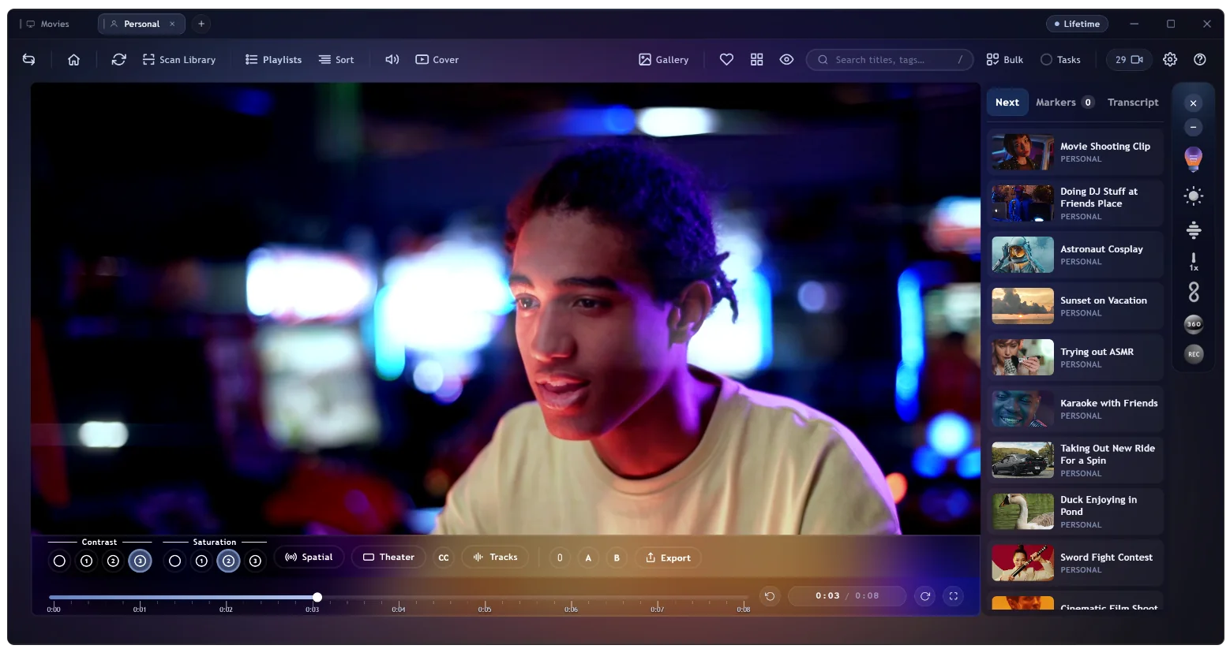Open the 29 videos counter button
Image resolution: width=1230 pixels, height=649 pixels.
(x=1129, y=59)
